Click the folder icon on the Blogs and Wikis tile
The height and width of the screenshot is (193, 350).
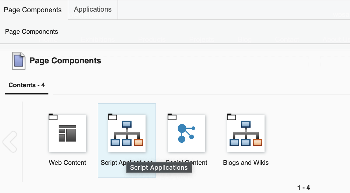coord(232,116)
